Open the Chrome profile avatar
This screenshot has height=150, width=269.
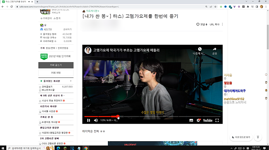[x=262, y=7]
